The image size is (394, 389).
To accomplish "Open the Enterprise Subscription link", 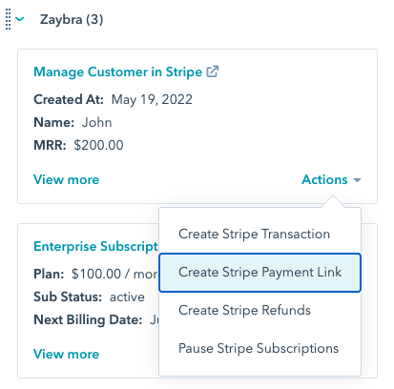I will [95, 246].
